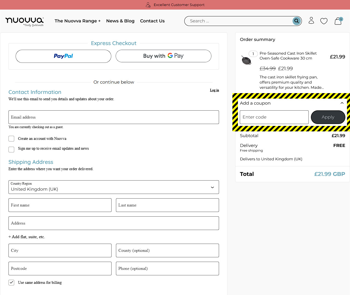Go to News & Blog

(120, 21)
